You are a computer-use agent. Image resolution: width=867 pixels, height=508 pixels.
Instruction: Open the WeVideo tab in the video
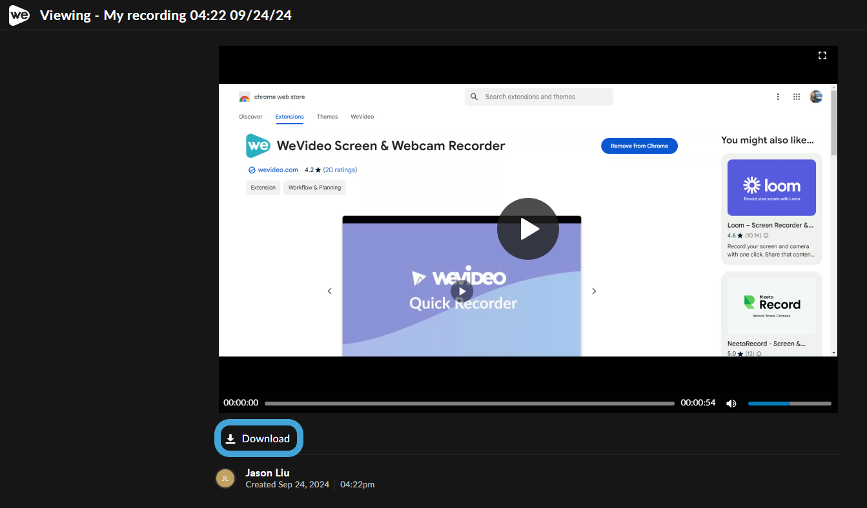coord(362,117)
